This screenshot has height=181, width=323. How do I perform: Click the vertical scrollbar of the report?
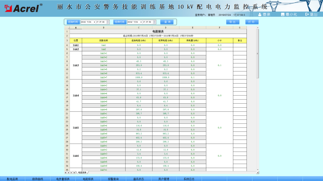pos(257,53)
